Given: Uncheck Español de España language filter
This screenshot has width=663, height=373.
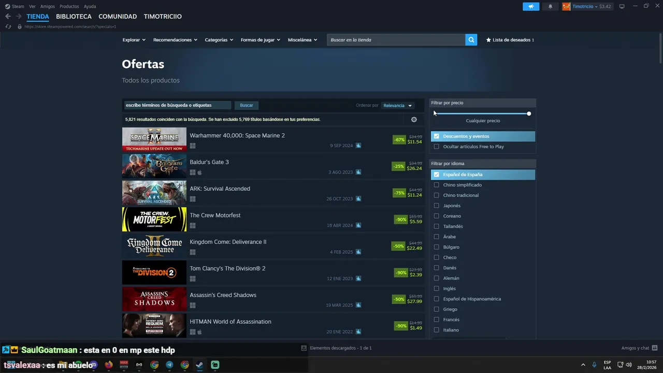Looking at the screenshot, I should click(x=437, y=175).
